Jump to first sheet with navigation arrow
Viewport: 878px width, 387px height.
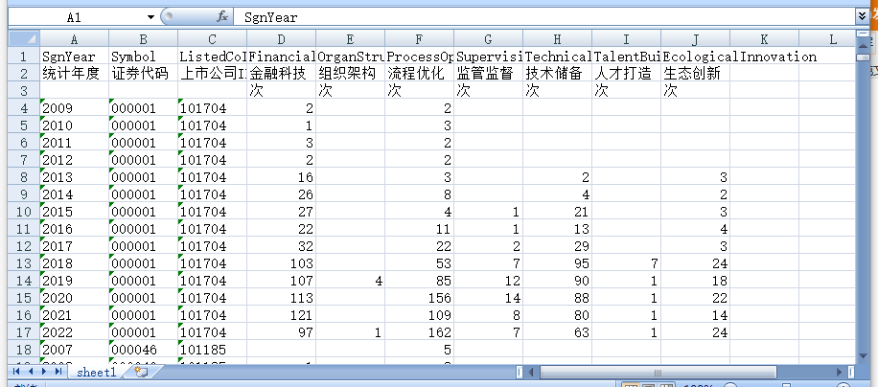tap(16, 372)
